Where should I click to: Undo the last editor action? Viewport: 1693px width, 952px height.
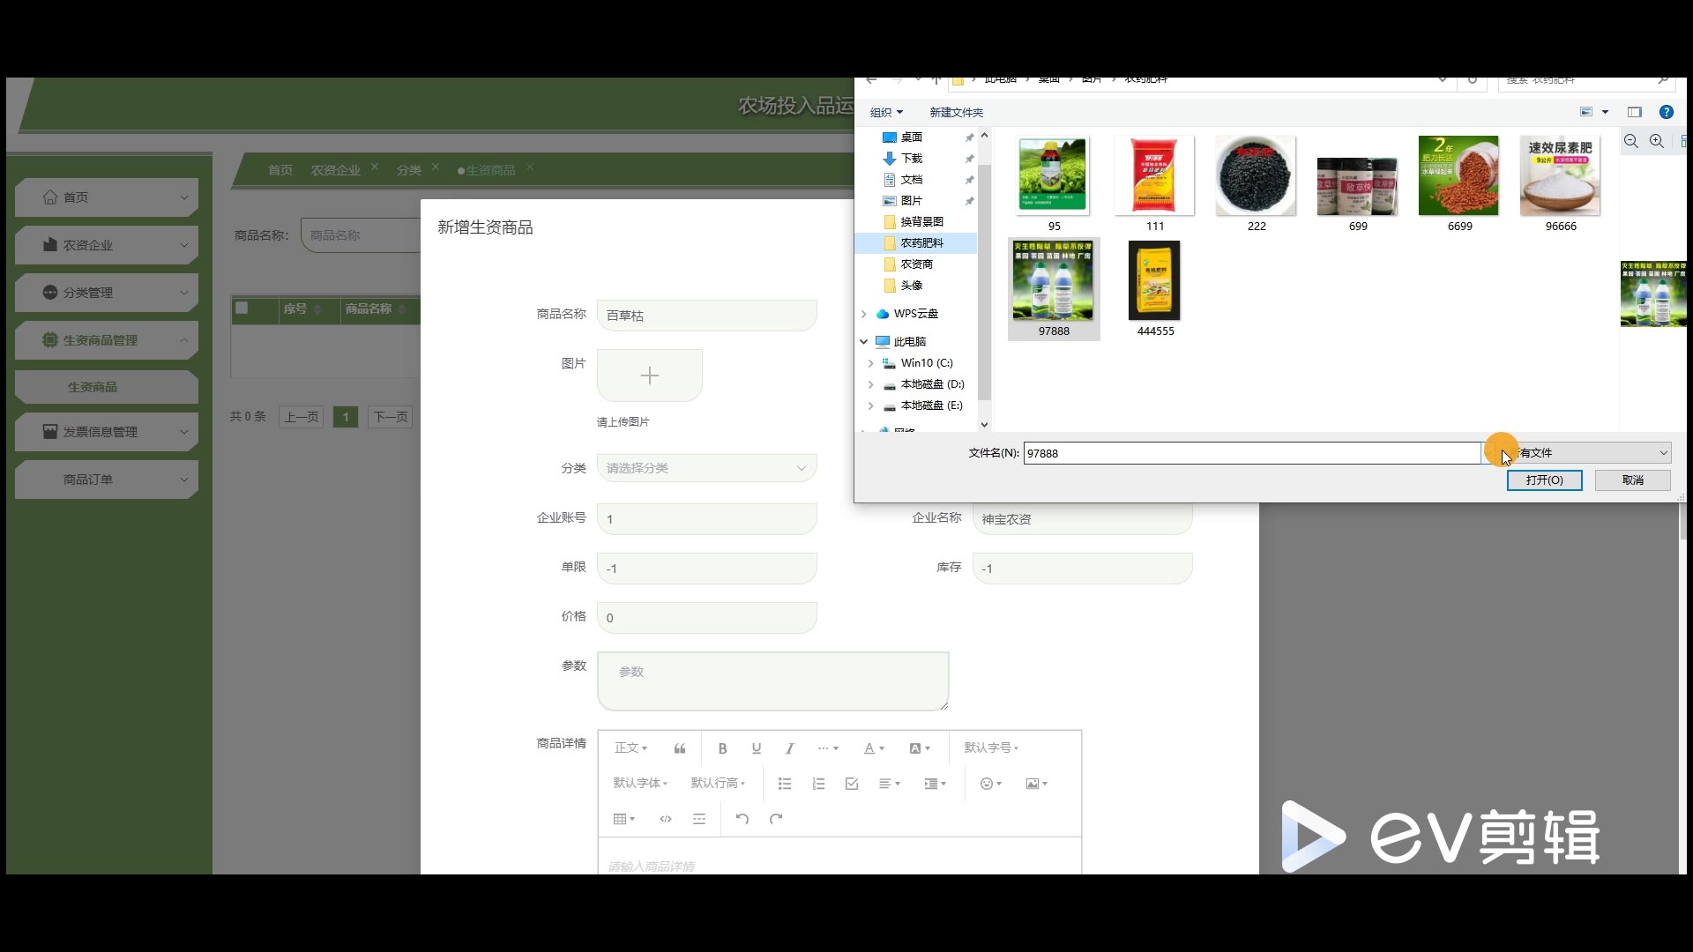point(742,819)
